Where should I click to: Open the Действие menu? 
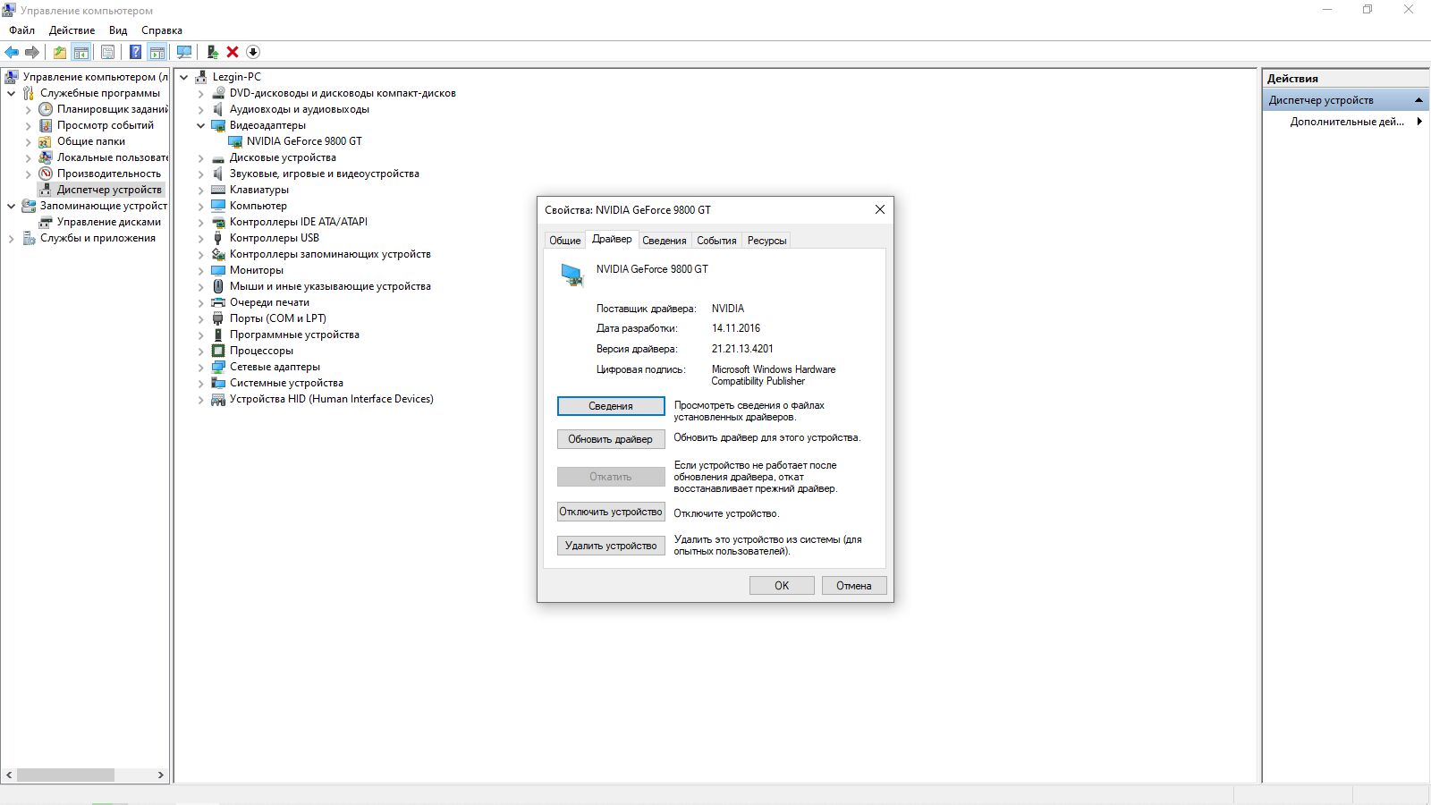point(72,30)
